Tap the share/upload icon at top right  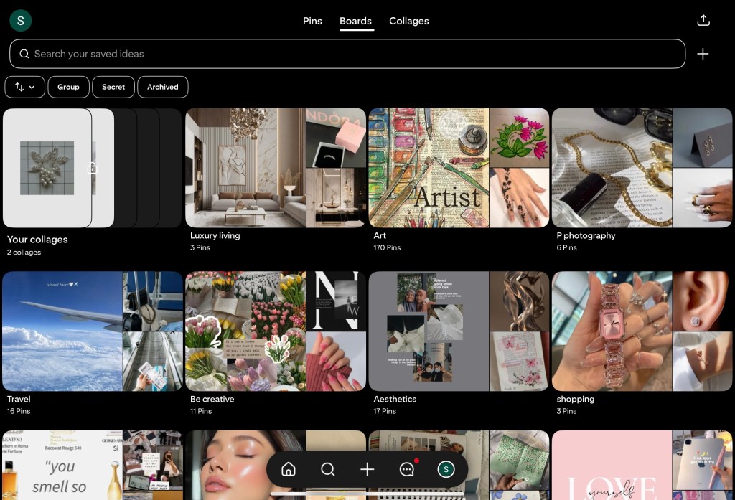(x=703, y=21)
